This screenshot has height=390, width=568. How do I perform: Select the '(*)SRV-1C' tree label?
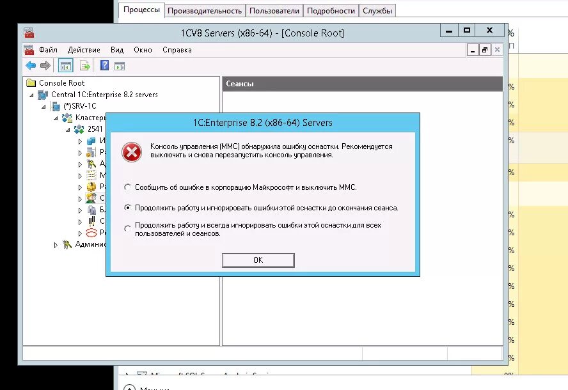coord(80,106)
